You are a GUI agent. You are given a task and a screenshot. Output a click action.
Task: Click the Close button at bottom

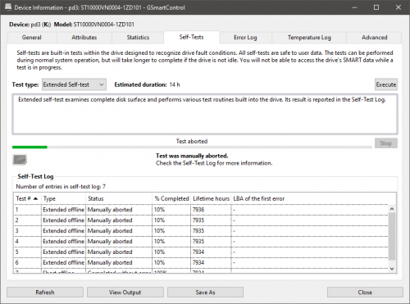[x=365, y=293]
